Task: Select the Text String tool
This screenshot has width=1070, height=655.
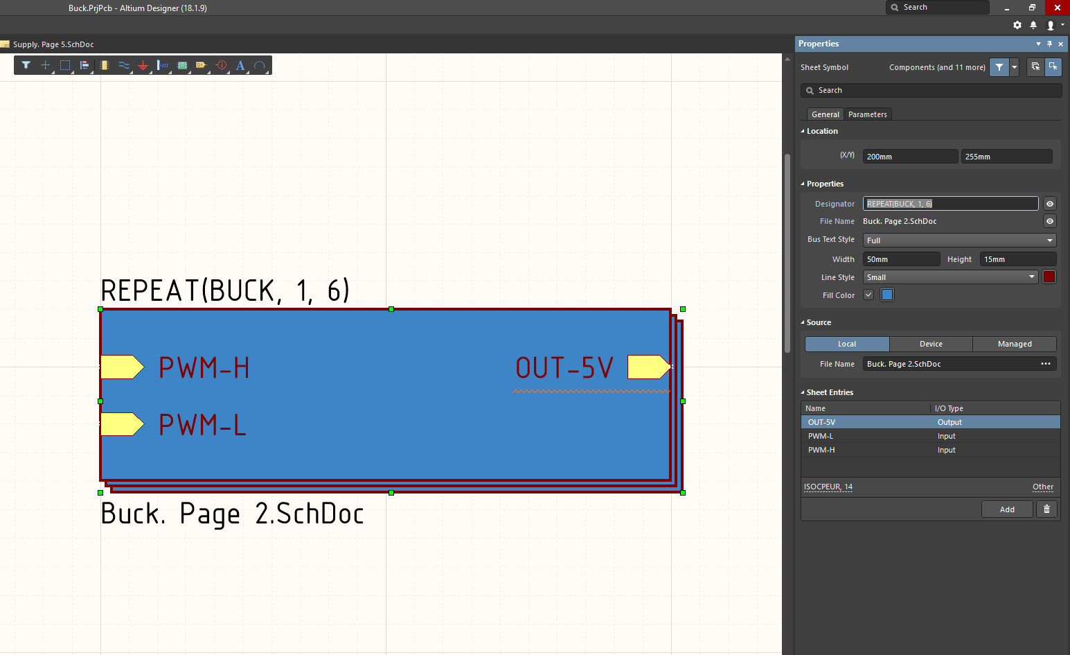Action: 240,65
